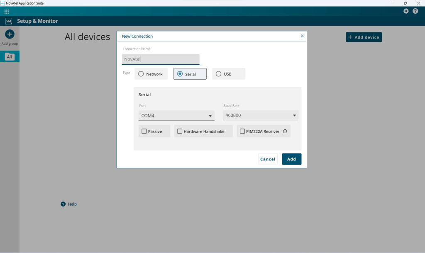This screenshot has width=425, height=253.
Task: View info icon next to PIM222A Receiver
Action: [x=284, y=131]
